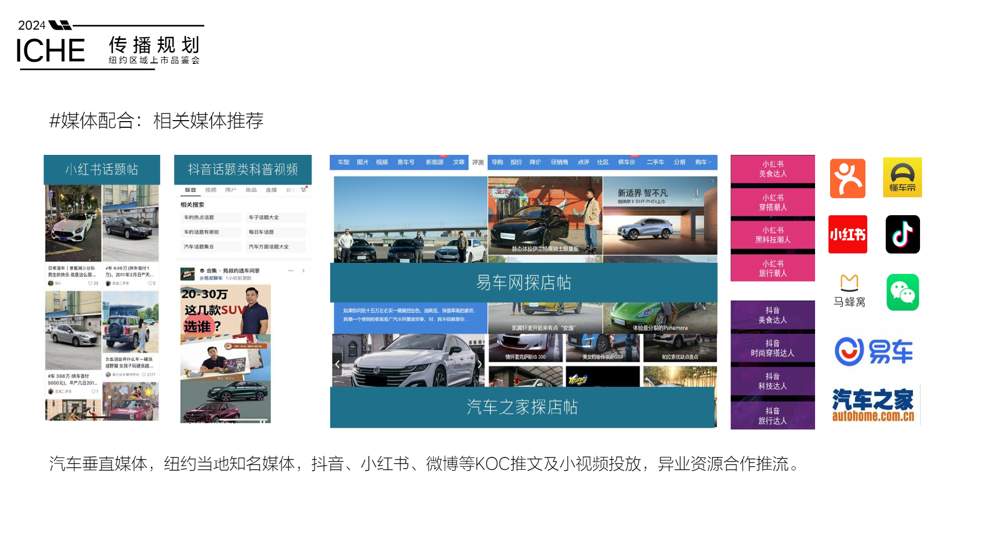Click the 苑叔的选车问答 collection cover thumbnail
This screenshot has width=983, height=552.
187,274
